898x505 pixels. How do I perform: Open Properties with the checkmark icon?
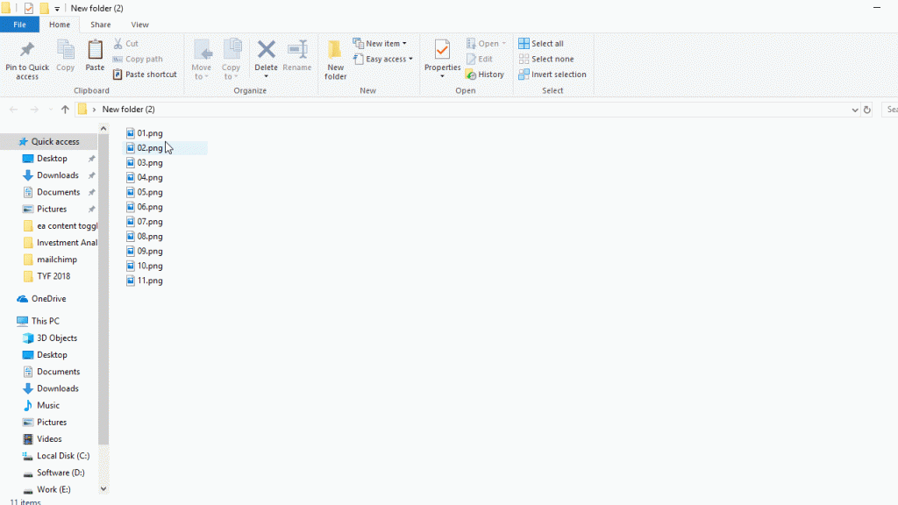tap(442, 52)
